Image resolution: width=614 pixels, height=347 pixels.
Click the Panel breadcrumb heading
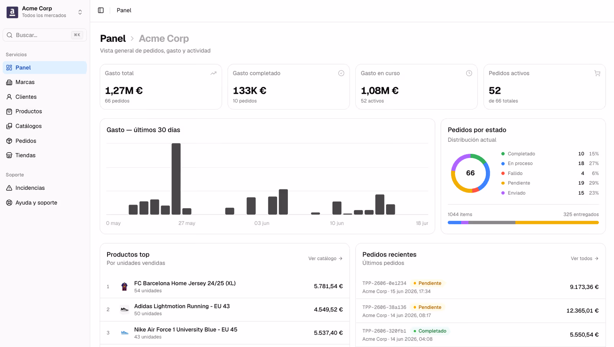(113, 38)
